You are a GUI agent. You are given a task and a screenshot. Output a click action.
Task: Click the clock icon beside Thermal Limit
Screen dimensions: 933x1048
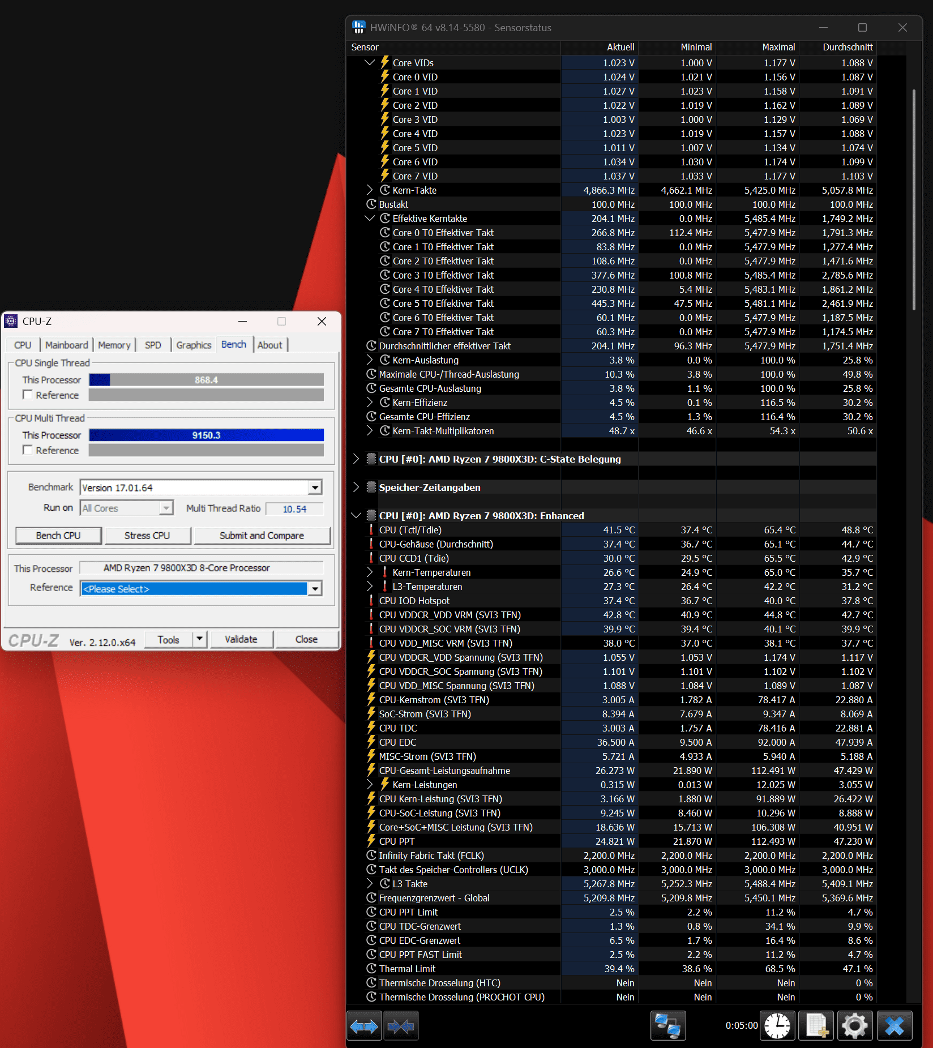(371, 968)
